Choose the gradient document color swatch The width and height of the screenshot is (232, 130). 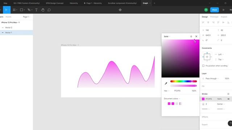pyautogui.click(x=181, y=104)
